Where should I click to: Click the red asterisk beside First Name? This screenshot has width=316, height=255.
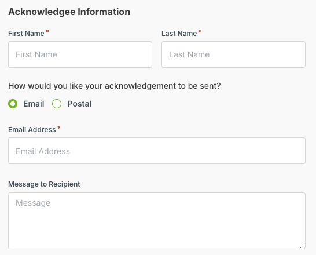click(47, 31)
